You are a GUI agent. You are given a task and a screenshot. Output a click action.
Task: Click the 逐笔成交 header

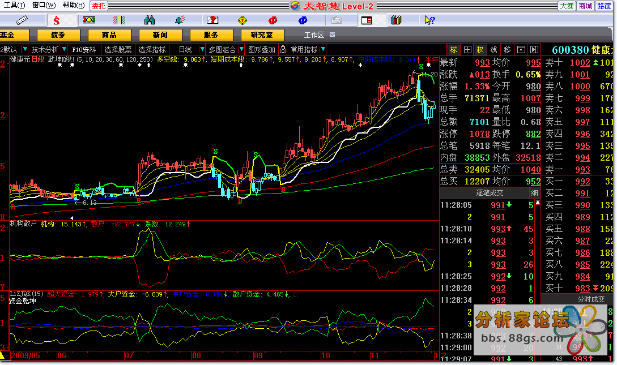489,193
